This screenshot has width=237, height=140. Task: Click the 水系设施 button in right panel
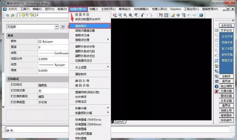pyautogui.click(x=226, y=101)
